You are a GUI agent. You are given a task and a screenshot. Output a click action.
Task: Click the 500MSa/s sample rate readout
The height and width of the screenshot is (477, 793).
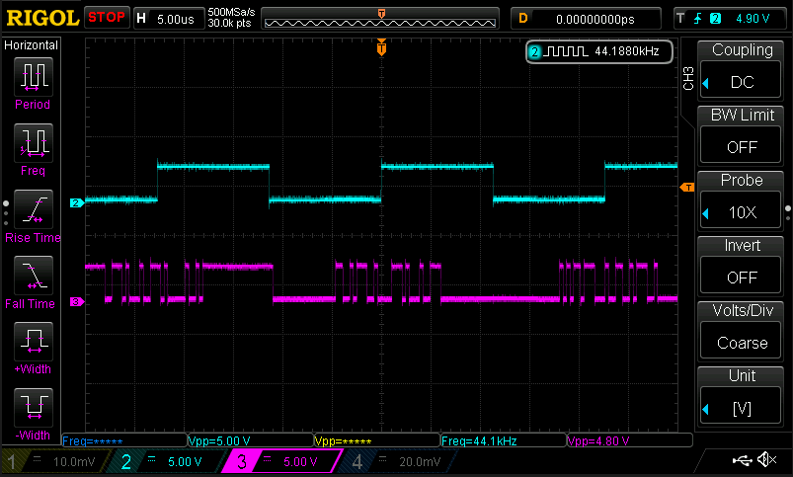click(x=232, y=12)
